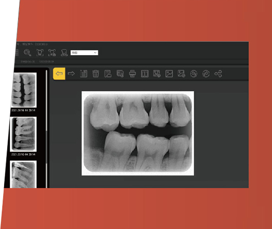Click the image enhancement check icon
Viewport: 272px width, 229px height.
tap(181, 74)
